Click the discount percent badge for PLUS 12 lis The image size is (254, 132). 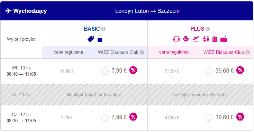(240, 117)
